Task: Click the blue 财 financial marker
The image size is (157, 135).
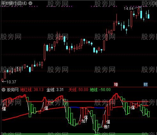Action: pyautogui.click(x=145, y=85)
